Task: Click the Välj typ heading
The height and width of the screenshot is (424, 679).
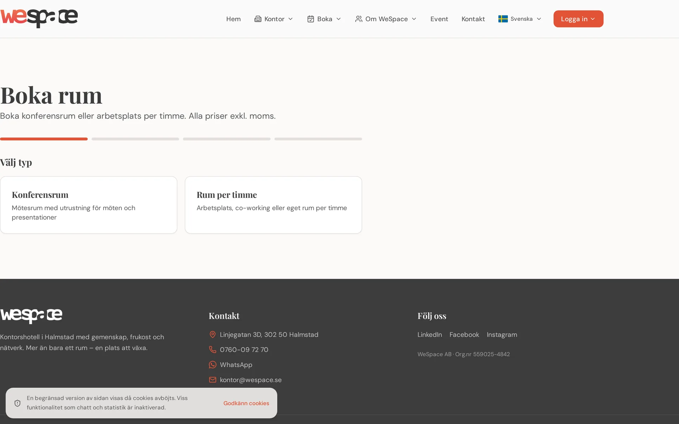Action: [16, 163]
